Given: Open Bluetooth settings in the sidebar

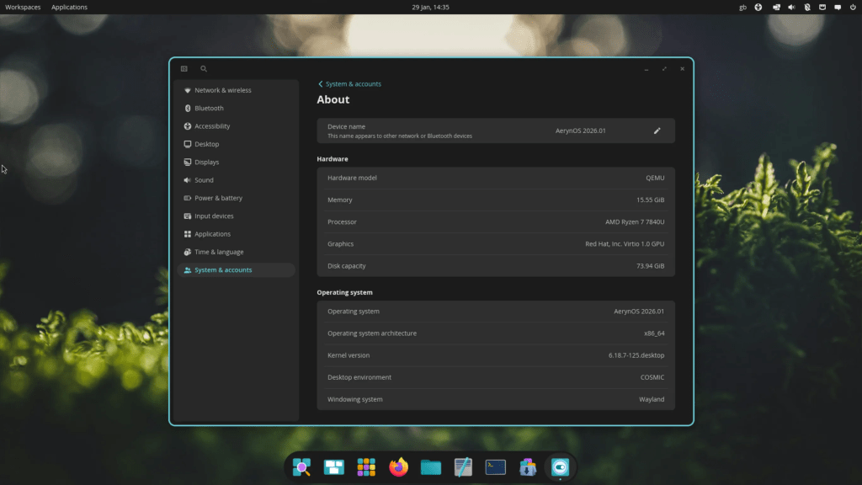Looking at the screenshot, I should pos(206,108).
